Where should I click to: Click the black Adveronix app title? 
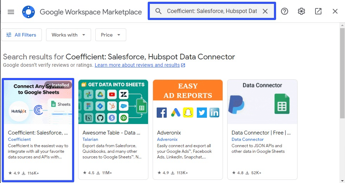[169, 133]
